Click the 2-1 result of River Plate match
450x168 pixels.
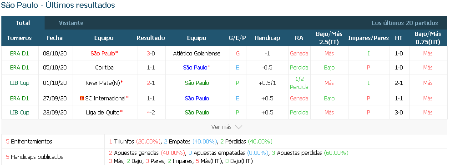[x=151, y=83]
